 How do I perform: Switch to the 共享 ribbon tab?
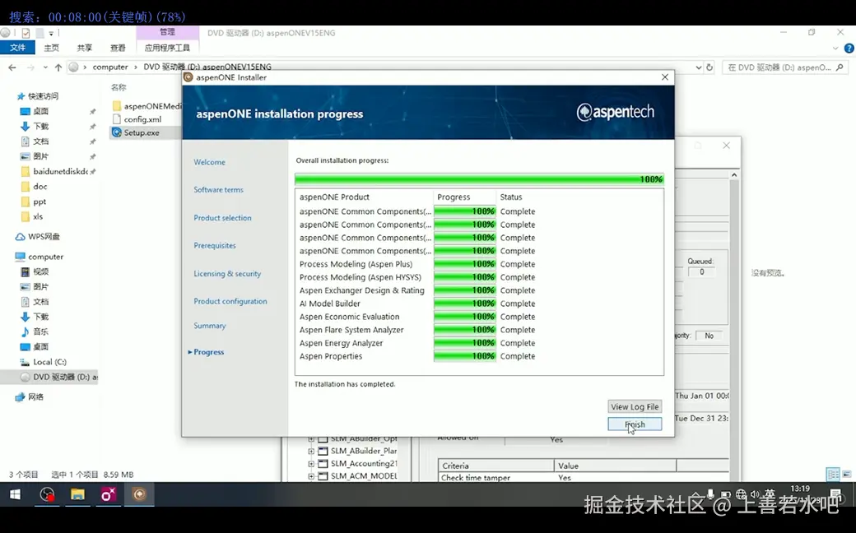pos(85,48)
